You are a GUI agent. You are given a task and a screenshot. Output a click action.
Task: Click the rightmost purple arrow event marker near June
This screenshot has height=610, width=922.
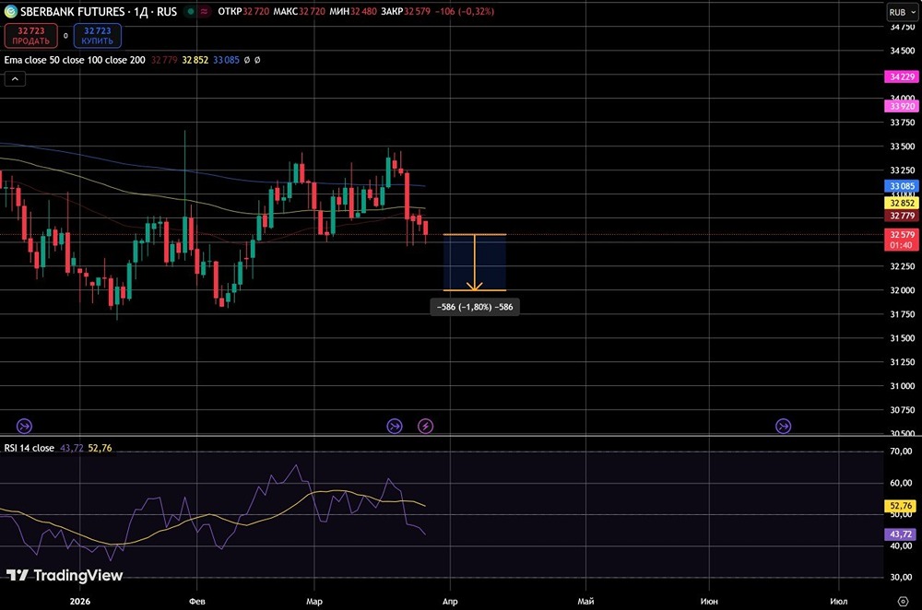click(783, 426)
